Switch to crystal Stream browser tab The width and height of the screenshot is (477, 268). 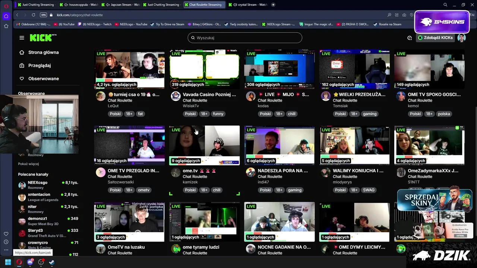pos(247,5)
